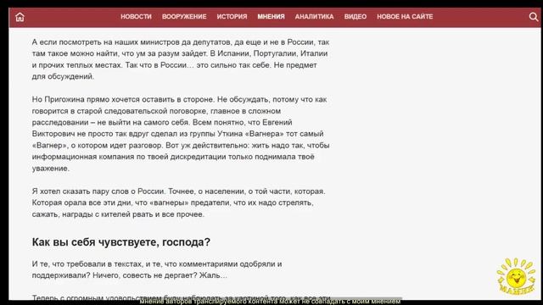This screenshot has height=305, width=543.
Task: Click paragraph starting "И те, что требовали в текстах"
Action: pyautogui.click(x=157, y=269)
